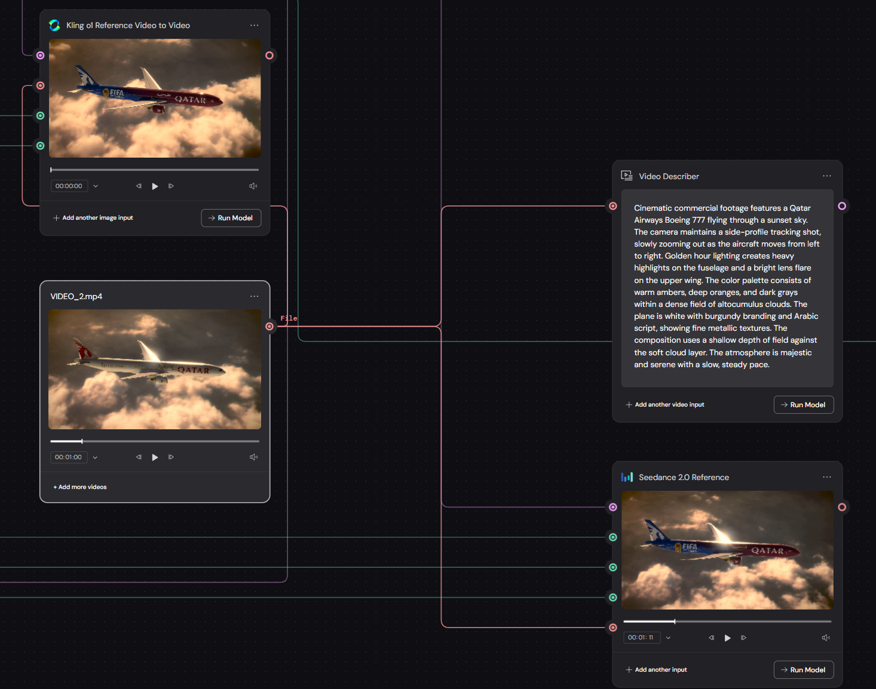
Task: Click the Kling o1 video thumbnail
Action: click(x=155, y=99)
